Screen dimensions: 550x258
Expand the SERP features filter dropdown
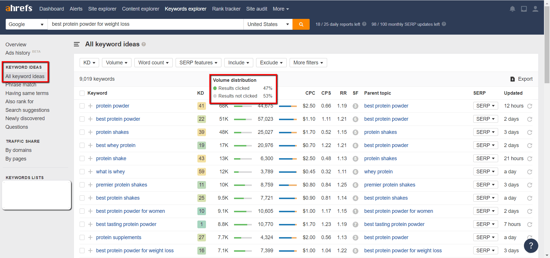[x=199, y=63]
